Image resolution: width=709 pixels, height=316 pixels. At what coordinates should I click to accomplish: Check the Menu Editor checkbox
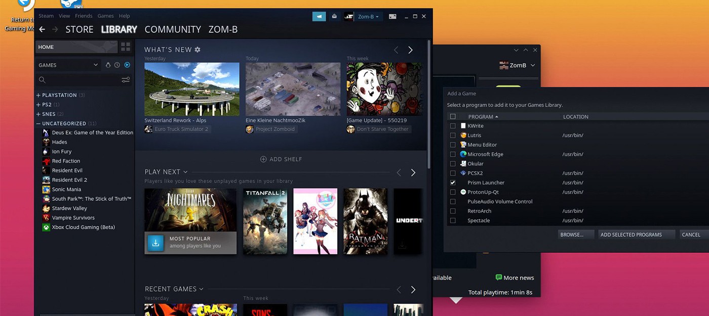453,145
